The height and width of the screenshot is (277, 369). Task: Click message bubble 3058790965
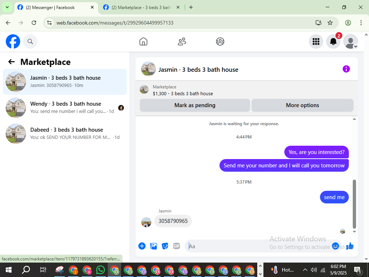(x=173, y=221)
